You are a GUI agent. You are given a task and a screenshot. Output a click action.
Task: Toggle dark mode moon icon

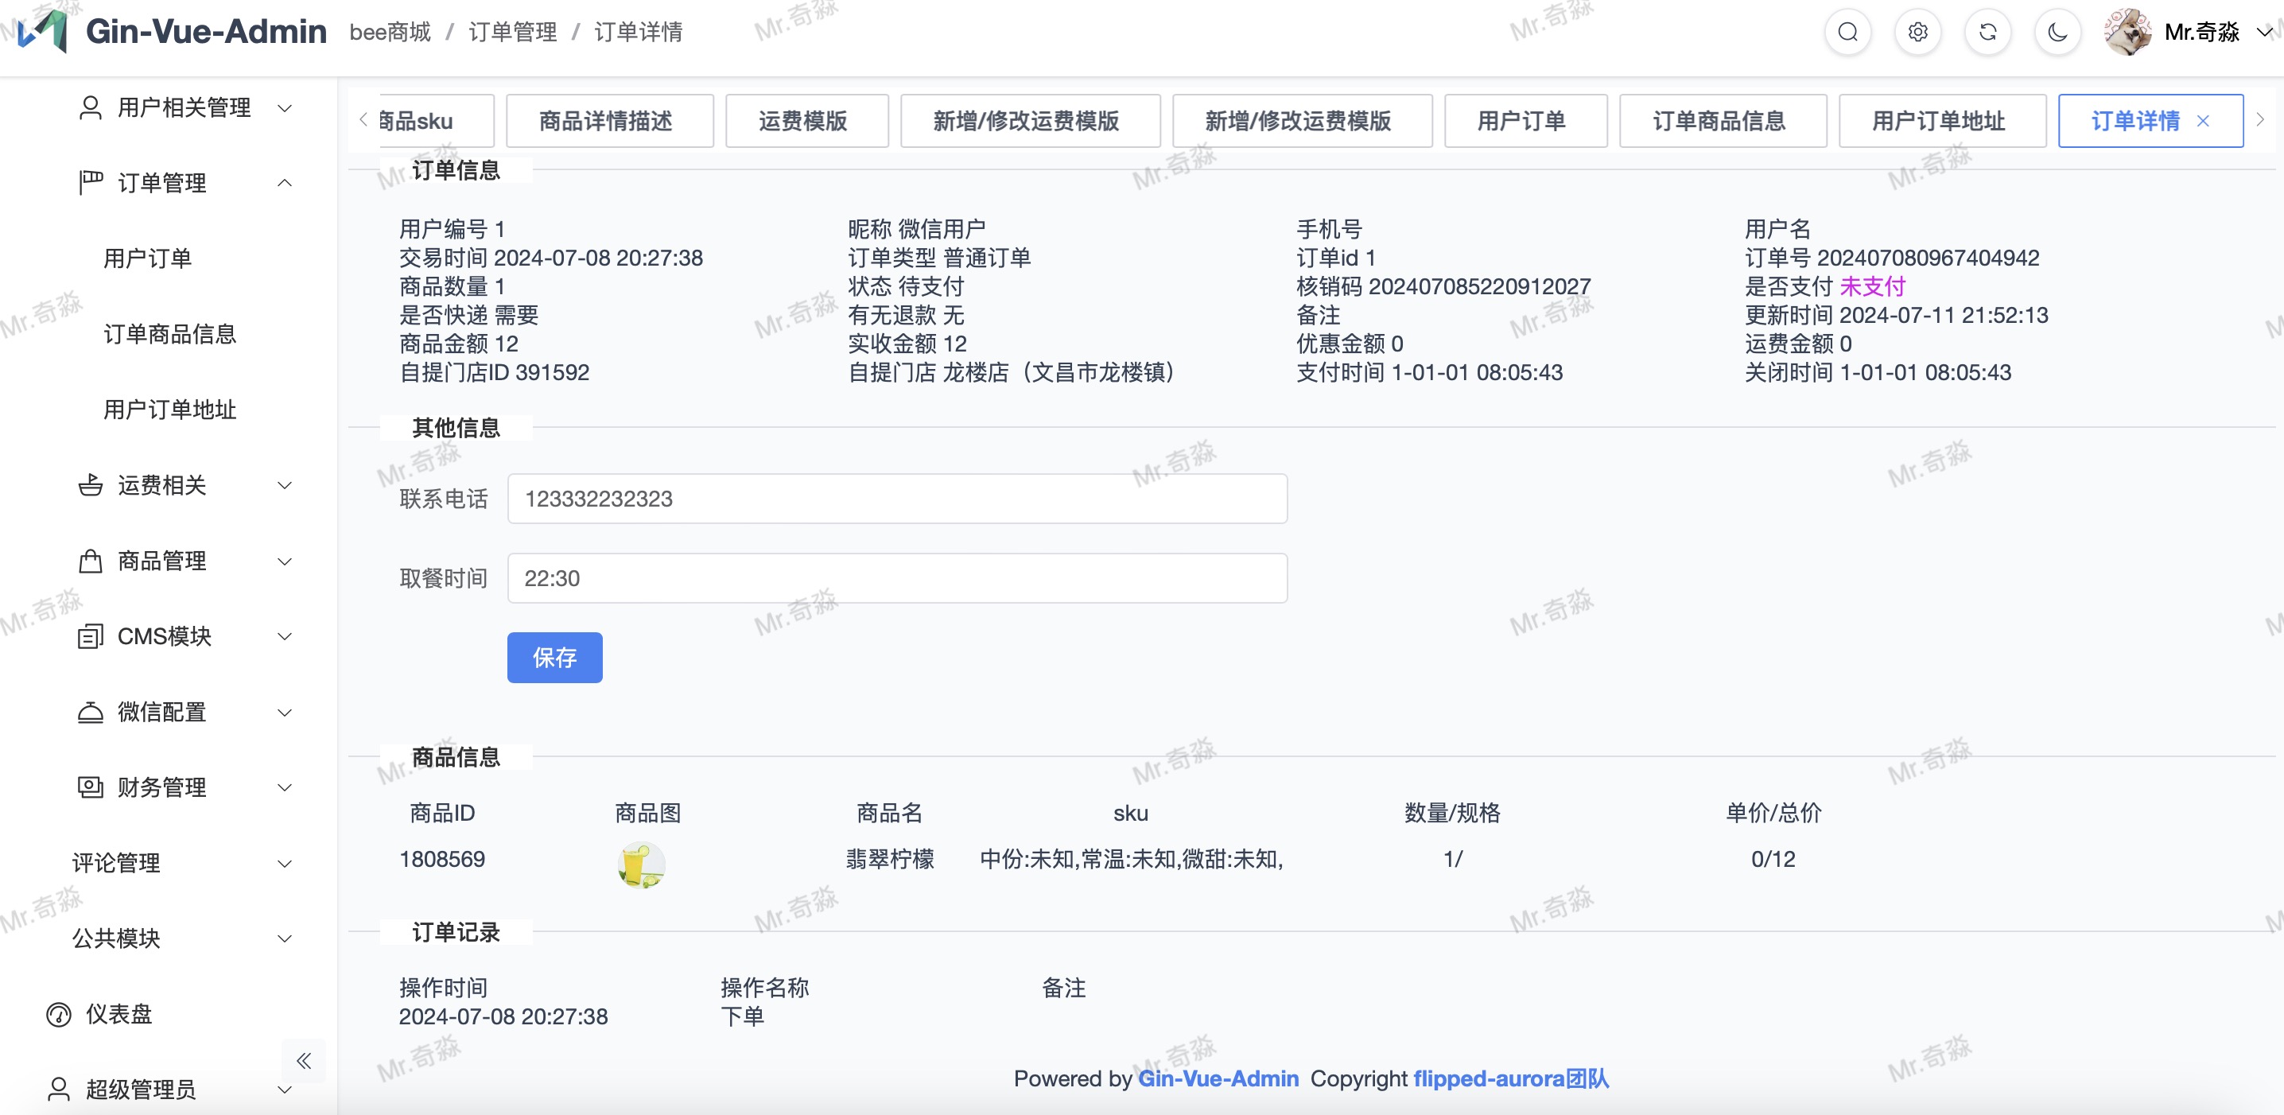[2058, 33]
